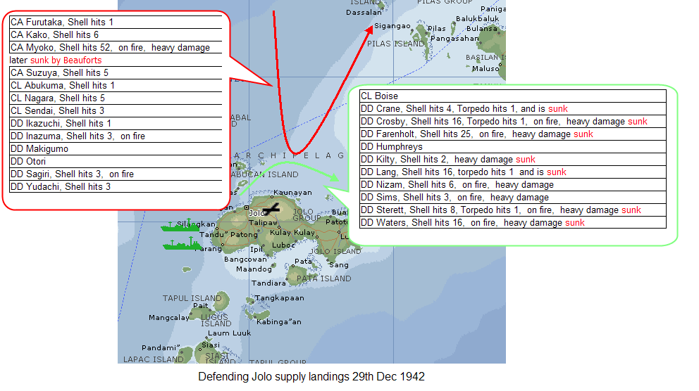Click the 'PATA ISLAND' map label
Screen dimensions: 699x391
[323, 278]
